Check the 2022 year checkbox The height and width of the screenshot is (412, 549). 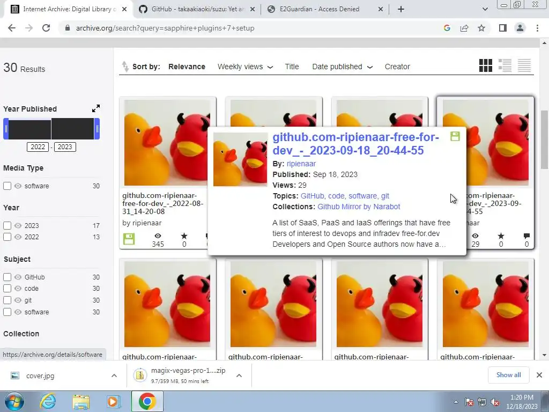[x=7, y=237]
